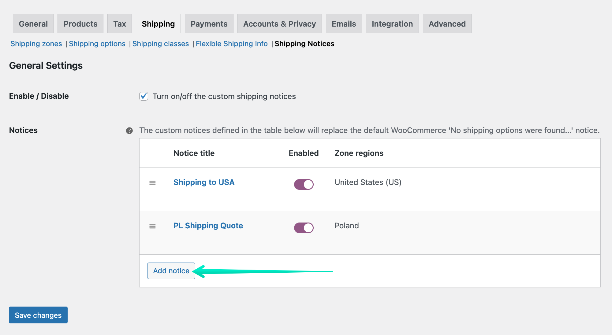
Task: Click the Notices help question mark icon
Action: 129,131
